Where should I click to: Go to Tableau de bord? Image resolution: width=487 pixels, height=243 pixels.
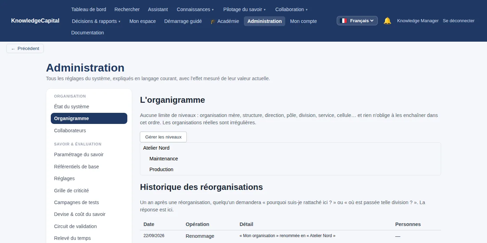pyautogui.click(x=89, y=9)
